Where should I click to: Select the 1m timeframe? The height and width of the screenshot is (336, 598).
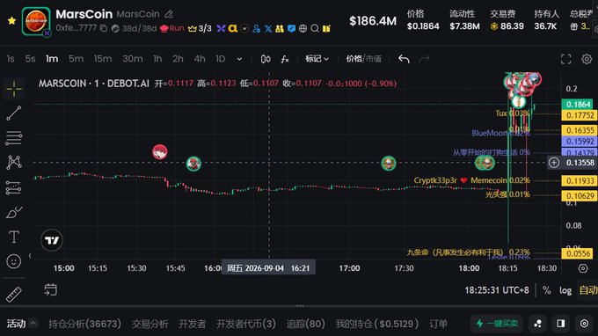pos(52,59)
